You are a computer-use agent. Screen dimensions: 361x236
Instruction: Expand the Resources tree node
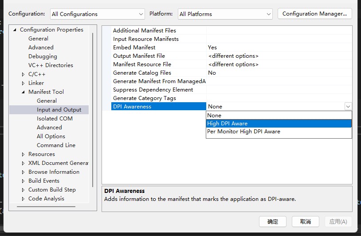pyautogui.click(x=24, y=154)
